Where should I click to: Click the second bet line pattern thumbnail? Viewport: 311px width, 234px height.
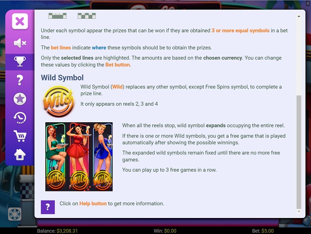pyautogui.click(x=87, y=16)
